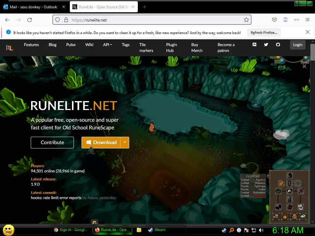Click the orange Download button
Screen dimensions: 315x236
pos(101,143)
